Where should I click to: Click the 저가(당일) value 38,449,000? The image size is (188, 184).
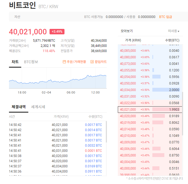99,46
